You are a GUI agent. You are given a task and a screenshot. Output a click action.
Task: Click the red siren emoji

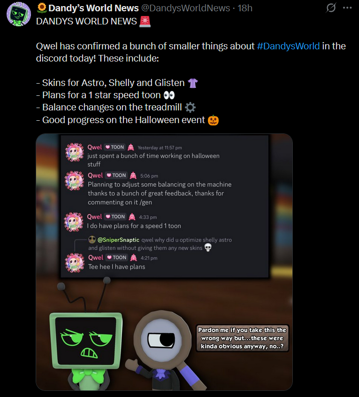[x=145, y=21]
